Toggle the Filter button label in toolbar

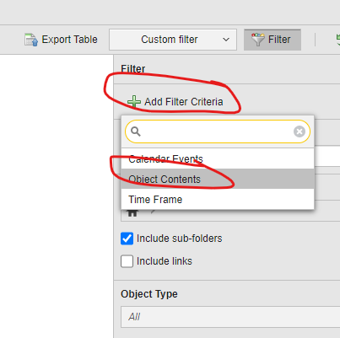pyautogui.click(x=279, y=40)
